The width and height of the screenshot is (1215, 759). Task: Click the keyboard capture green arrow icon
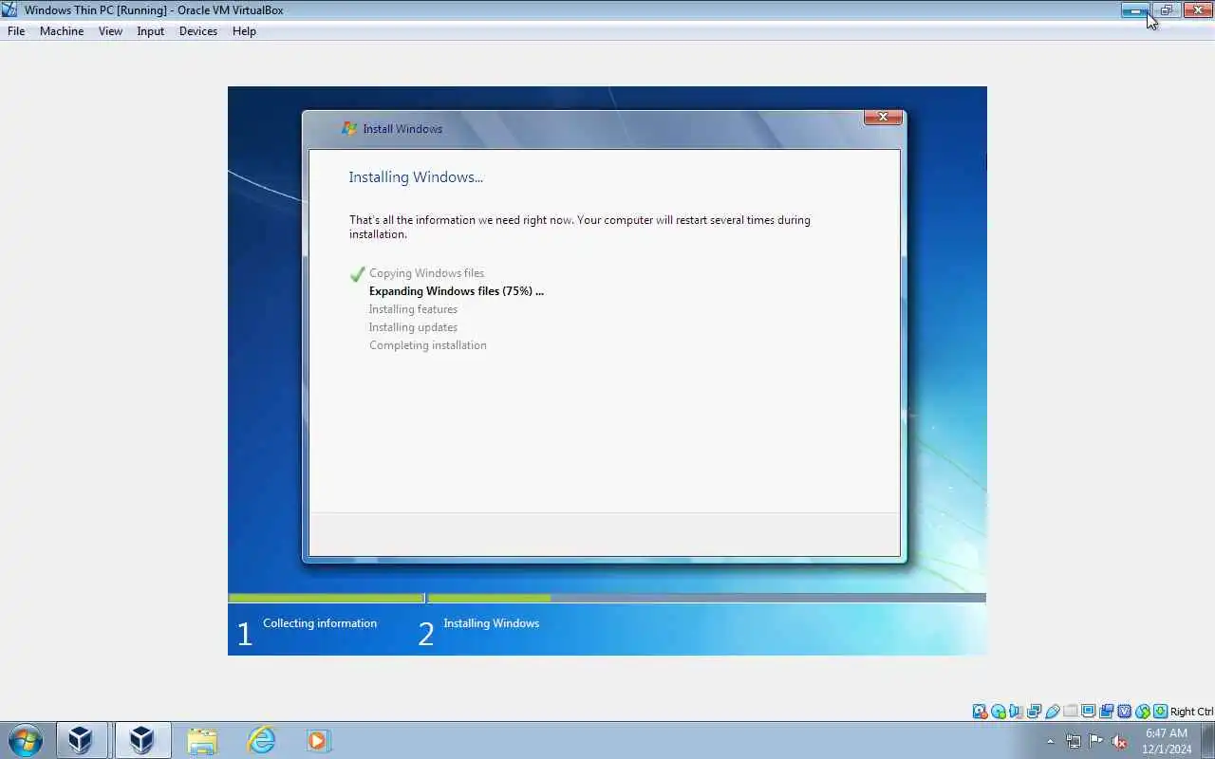pyautogui.click(x=1160, y=712)
